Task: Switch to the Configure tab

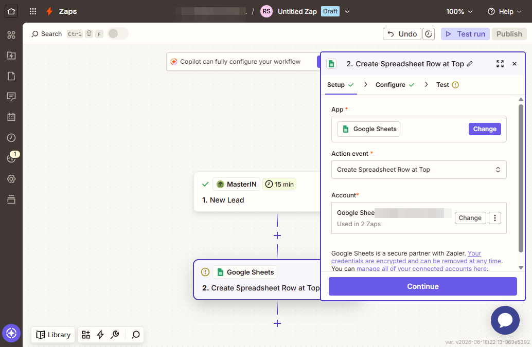Action: (395, 85)
